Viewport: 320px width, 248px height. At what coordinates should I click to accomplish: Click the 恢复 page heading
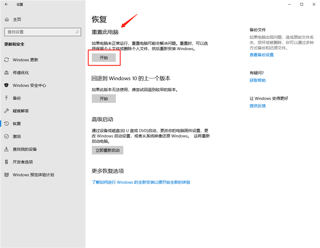99,19
